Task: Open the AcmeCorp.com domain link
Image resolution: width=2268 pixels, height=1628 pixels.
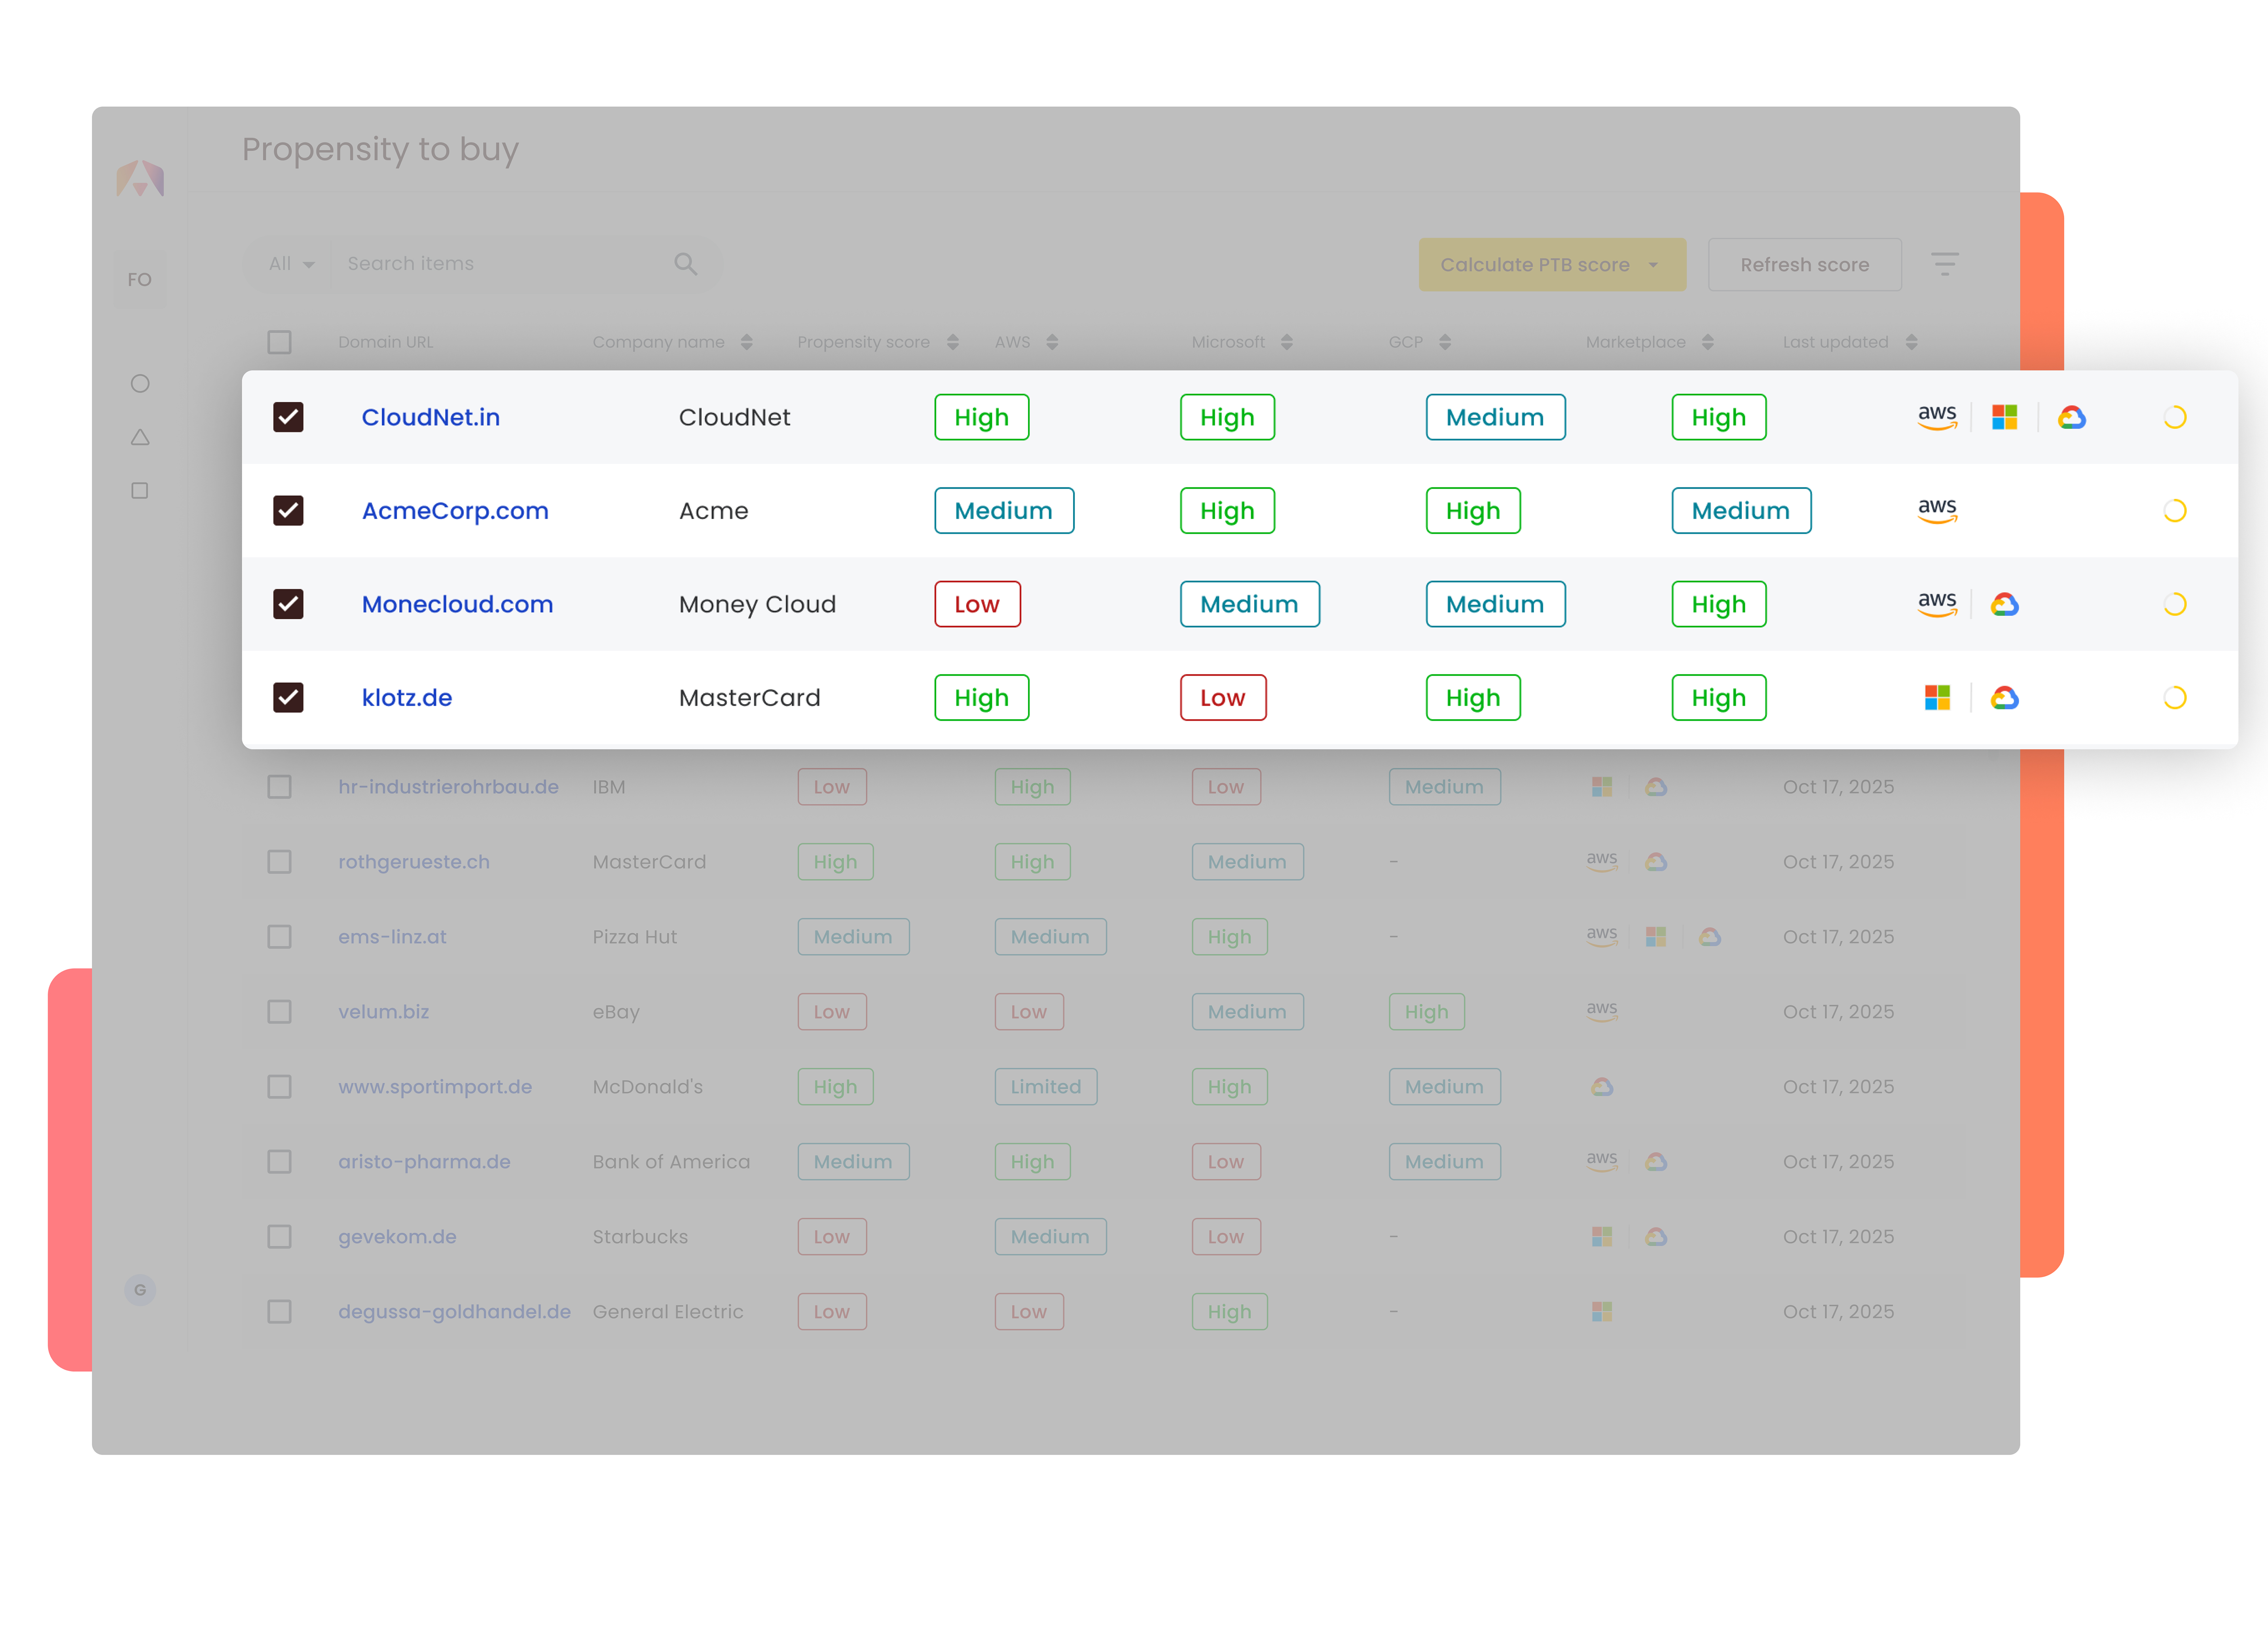Action: (455, 511)
